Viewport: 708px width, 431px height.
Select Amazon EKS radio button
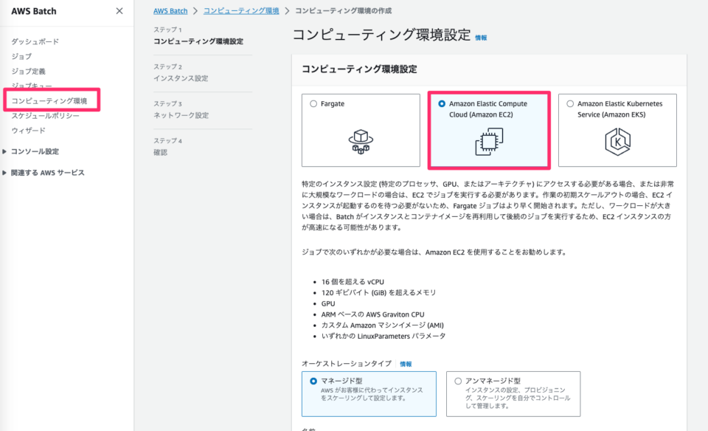pos(570,104)
